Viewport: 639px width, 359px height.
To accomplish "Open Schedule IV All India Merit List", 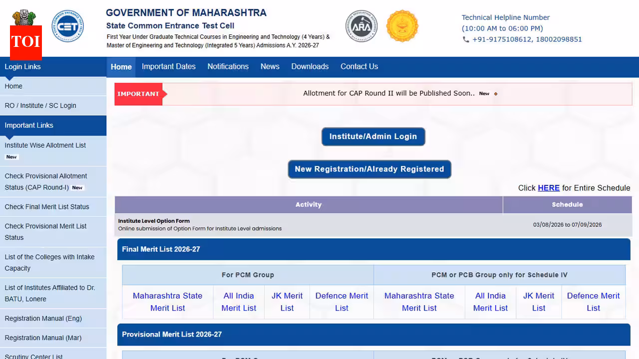I will tap(490, 302).
